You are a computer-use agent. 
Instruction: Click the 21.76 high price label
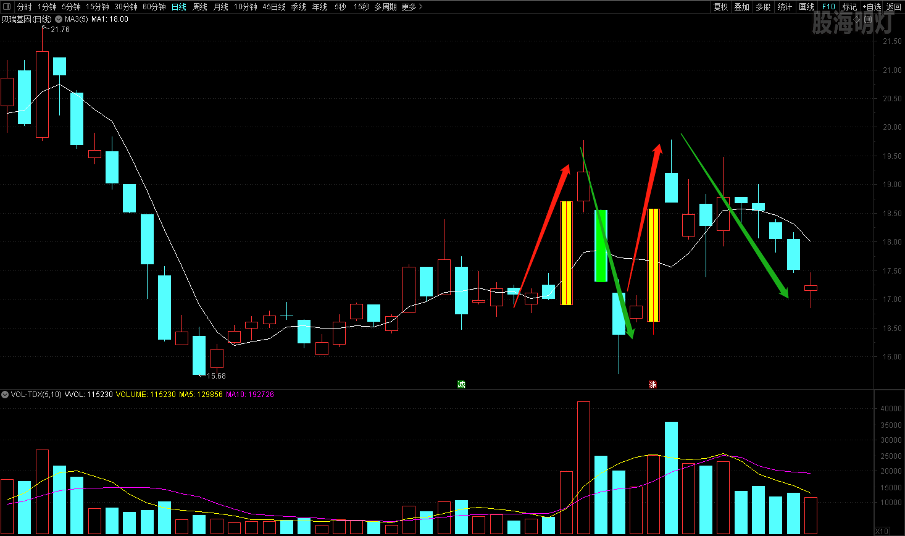(x=60, y=30)
